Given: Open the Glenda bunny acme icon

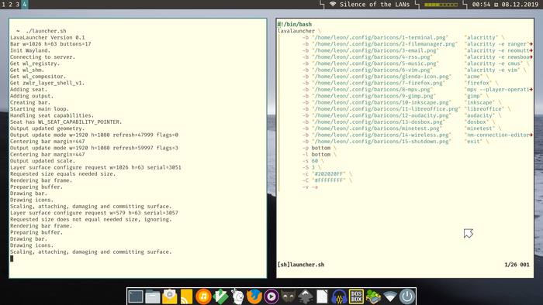Looking at the screenshot, I should coord(237,296).
